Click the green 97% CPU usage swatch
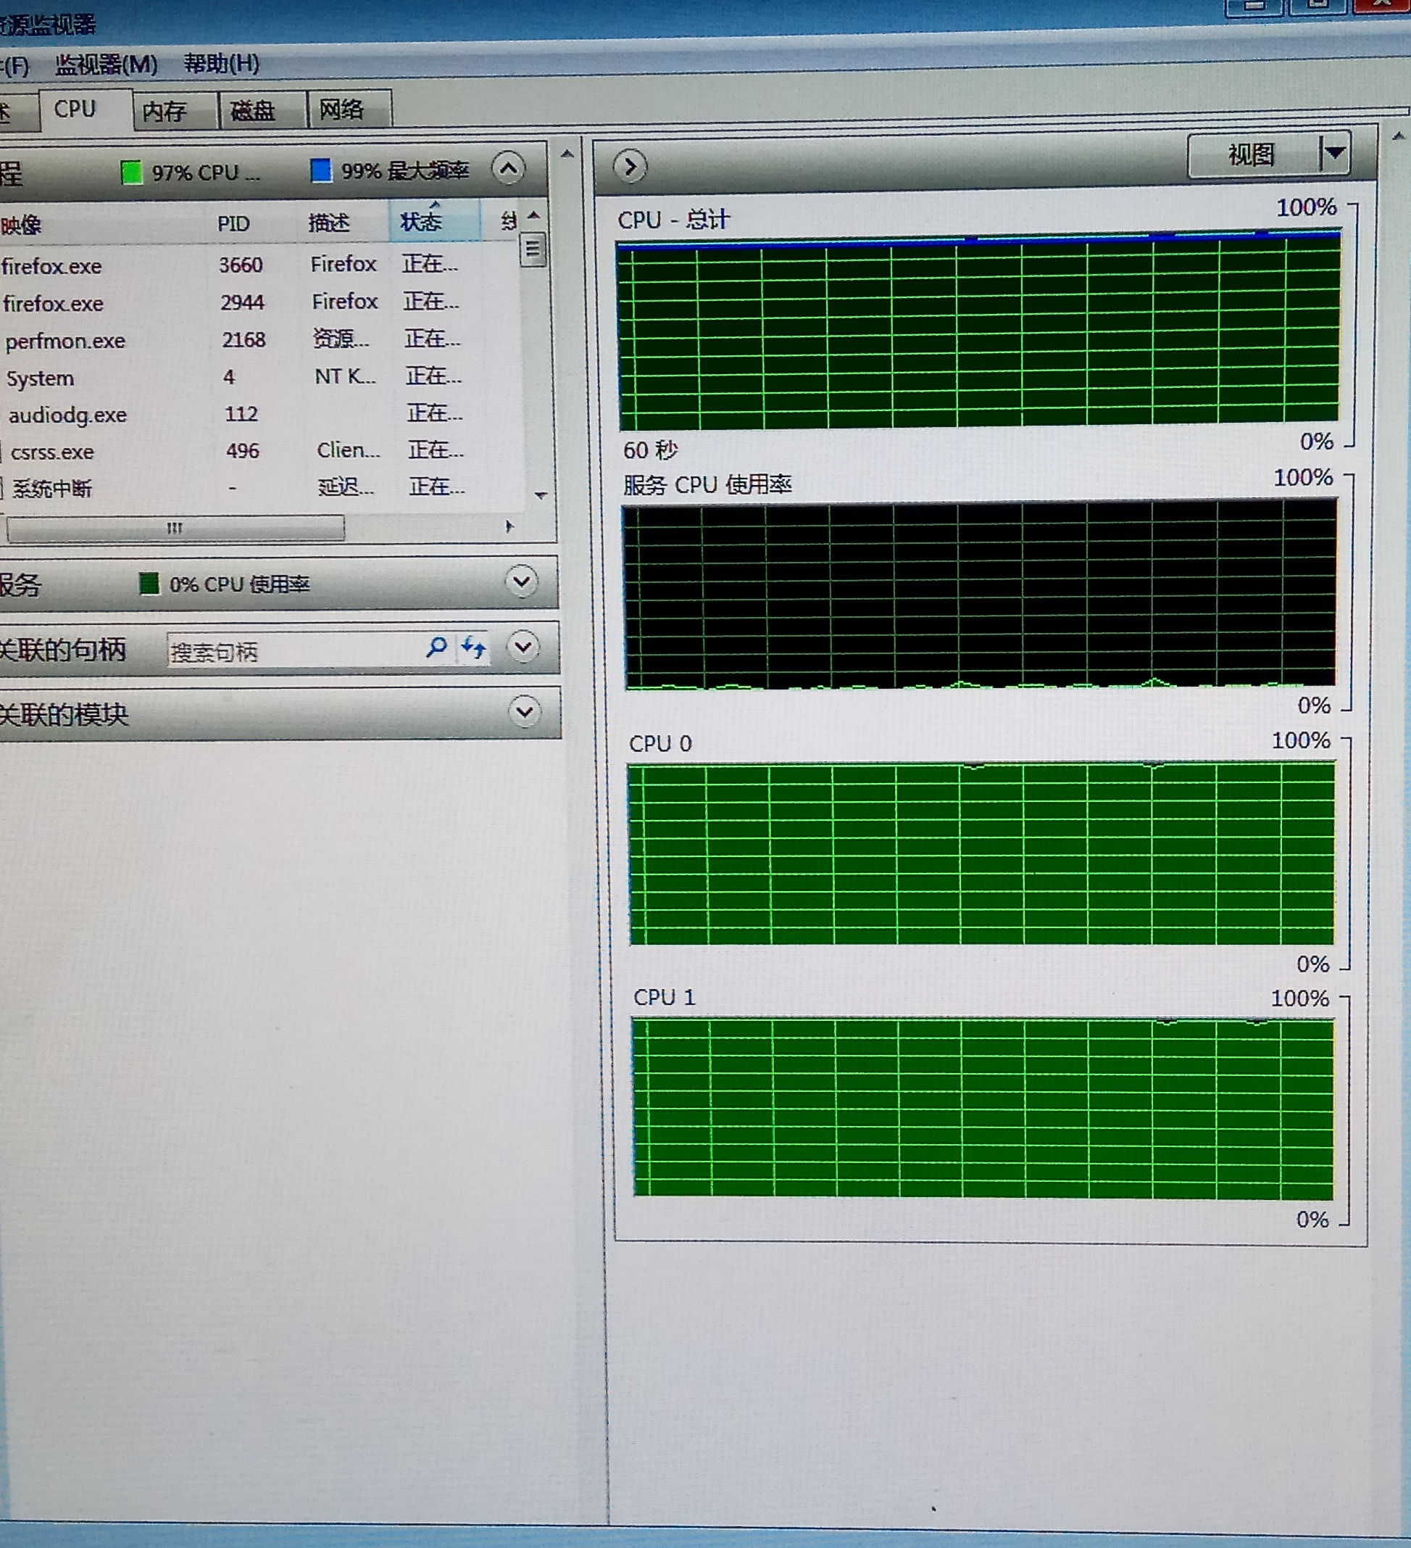Image resolution: width=1411 pixels, height=1548 pixels. [132, 172]
